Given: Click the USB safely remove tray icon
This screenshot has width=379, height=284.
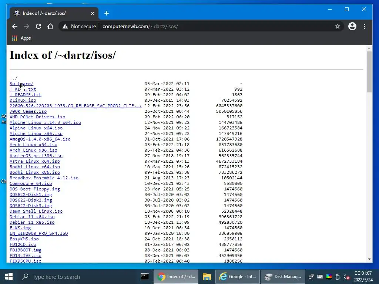Looking at the screenshot, I should tap(338, 277).
